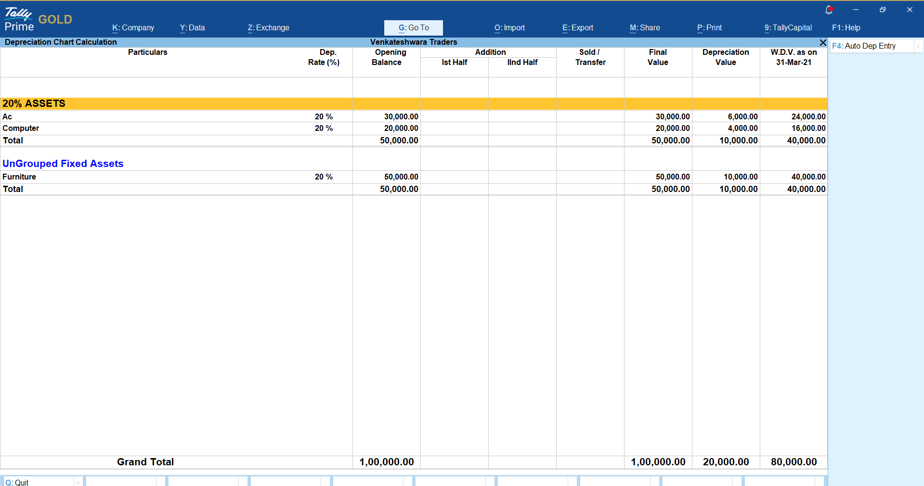924x486 pixels.
Task: Click the Tally Prime logo
Action: pyautogui.click(x=19, y=19)
